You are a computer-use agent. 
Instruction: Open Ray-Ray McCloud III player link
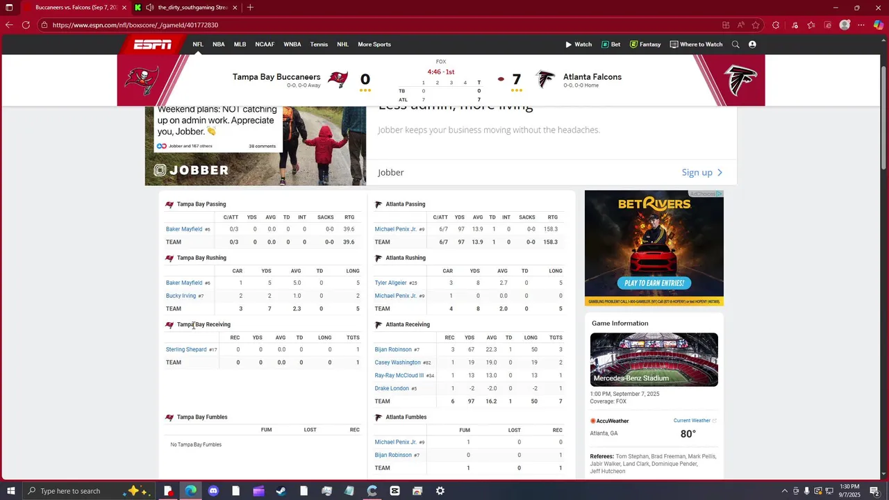coord(399,376)
